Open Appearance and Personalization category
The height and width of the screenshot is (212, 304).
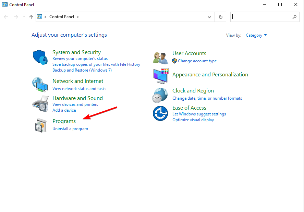click(210, 75)
